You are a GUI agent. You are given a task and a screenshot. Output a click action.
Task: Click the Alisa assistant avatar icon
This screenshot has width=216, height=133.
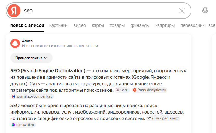click(15, 43)
